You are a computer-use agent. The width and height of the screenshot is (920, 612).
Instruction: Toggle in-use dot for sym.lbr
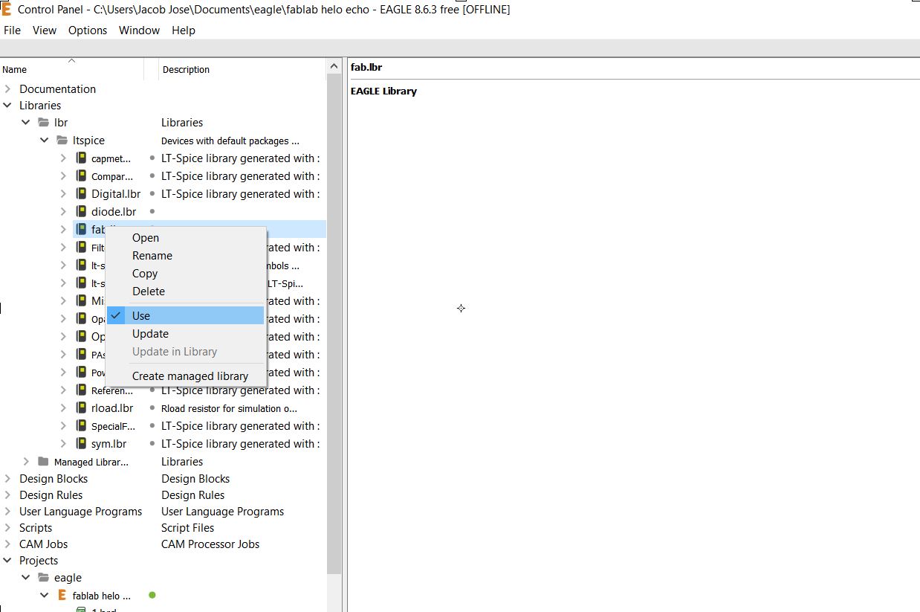pyautogui.click(x=152, y=443)
